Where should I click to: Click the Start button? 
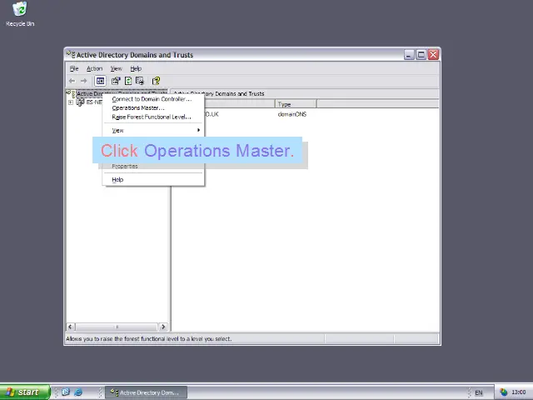[25, 392]
